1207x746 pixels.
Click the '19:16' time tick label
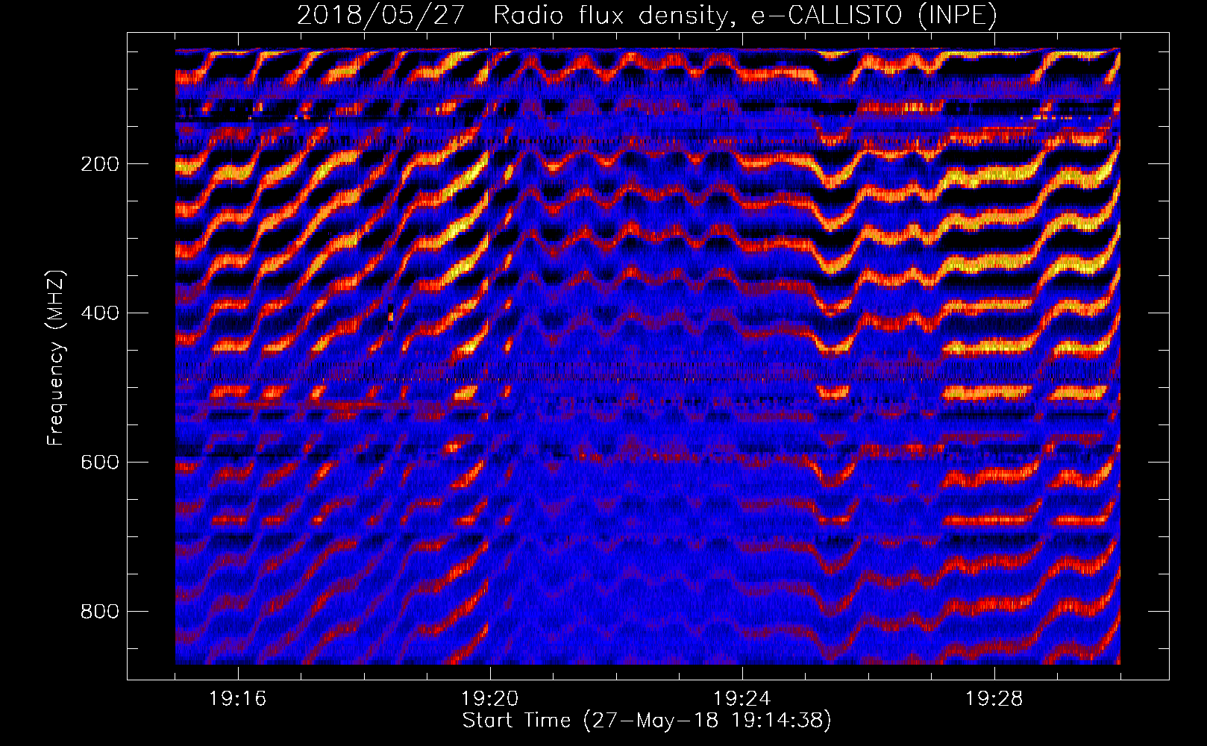point(237,699)
